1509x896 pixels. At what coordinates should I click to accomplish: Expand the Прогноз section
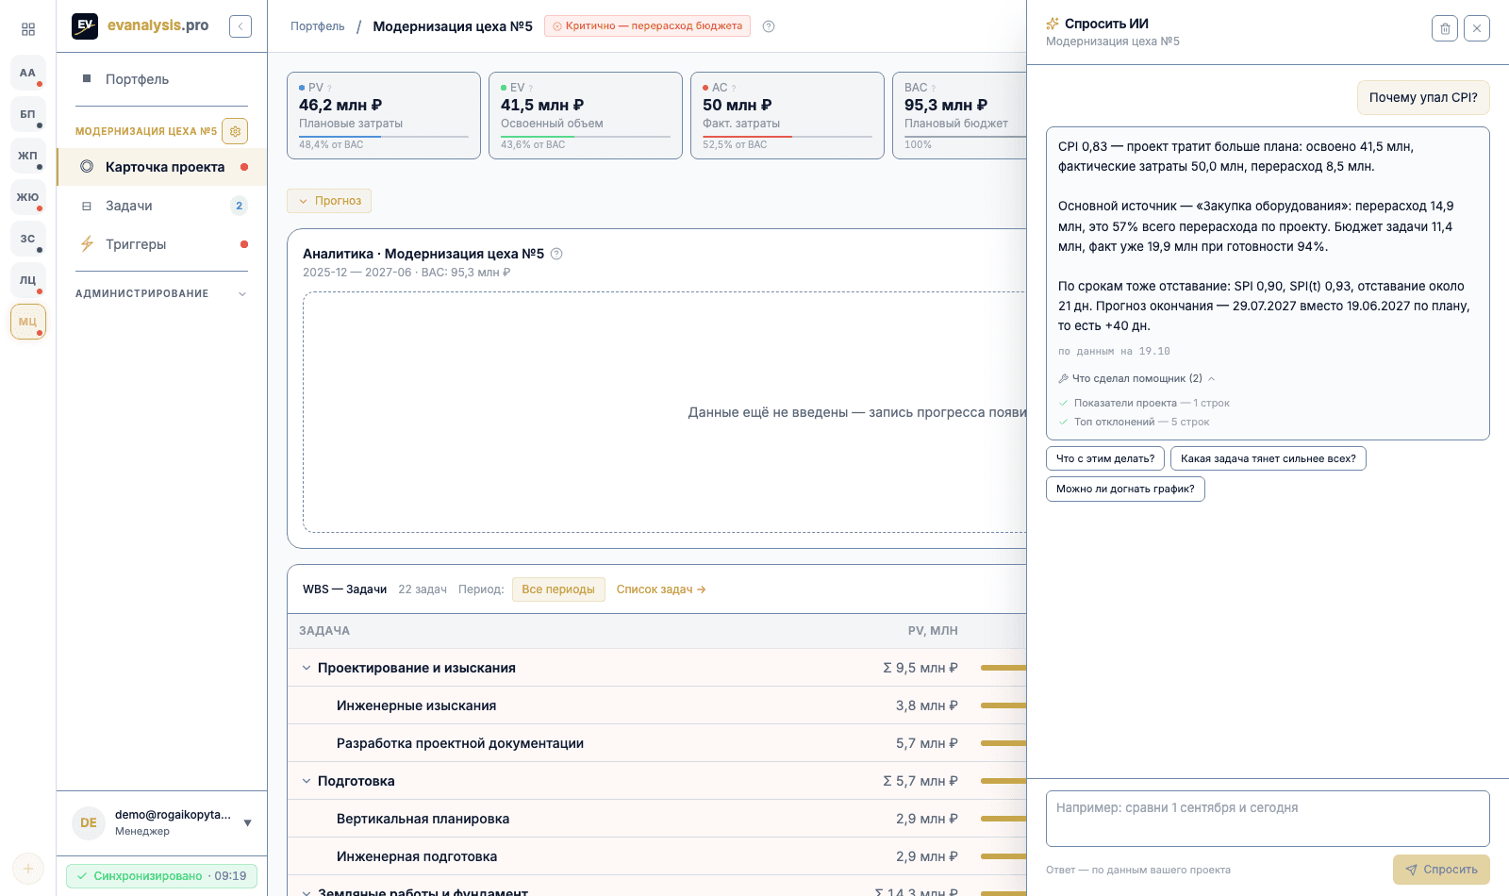329,201
